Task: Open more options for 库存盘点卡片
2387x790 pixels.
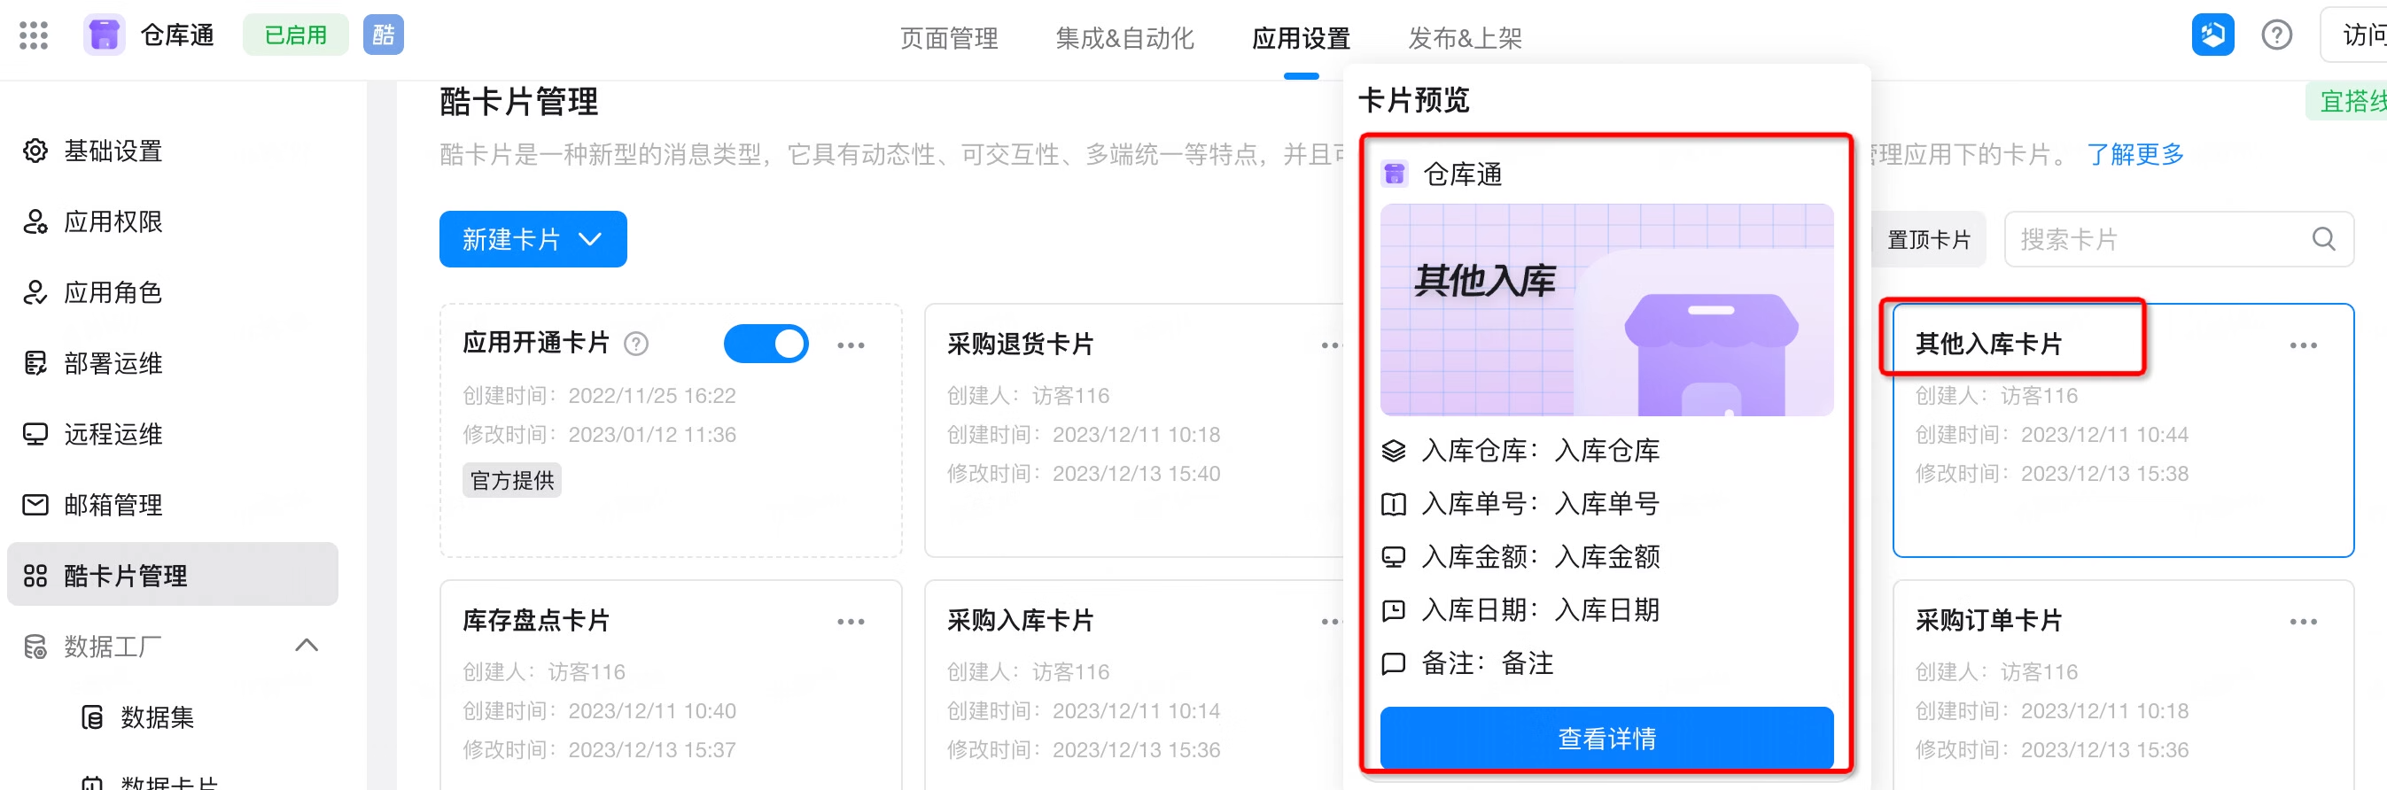Action: click(x=851, y=622)
